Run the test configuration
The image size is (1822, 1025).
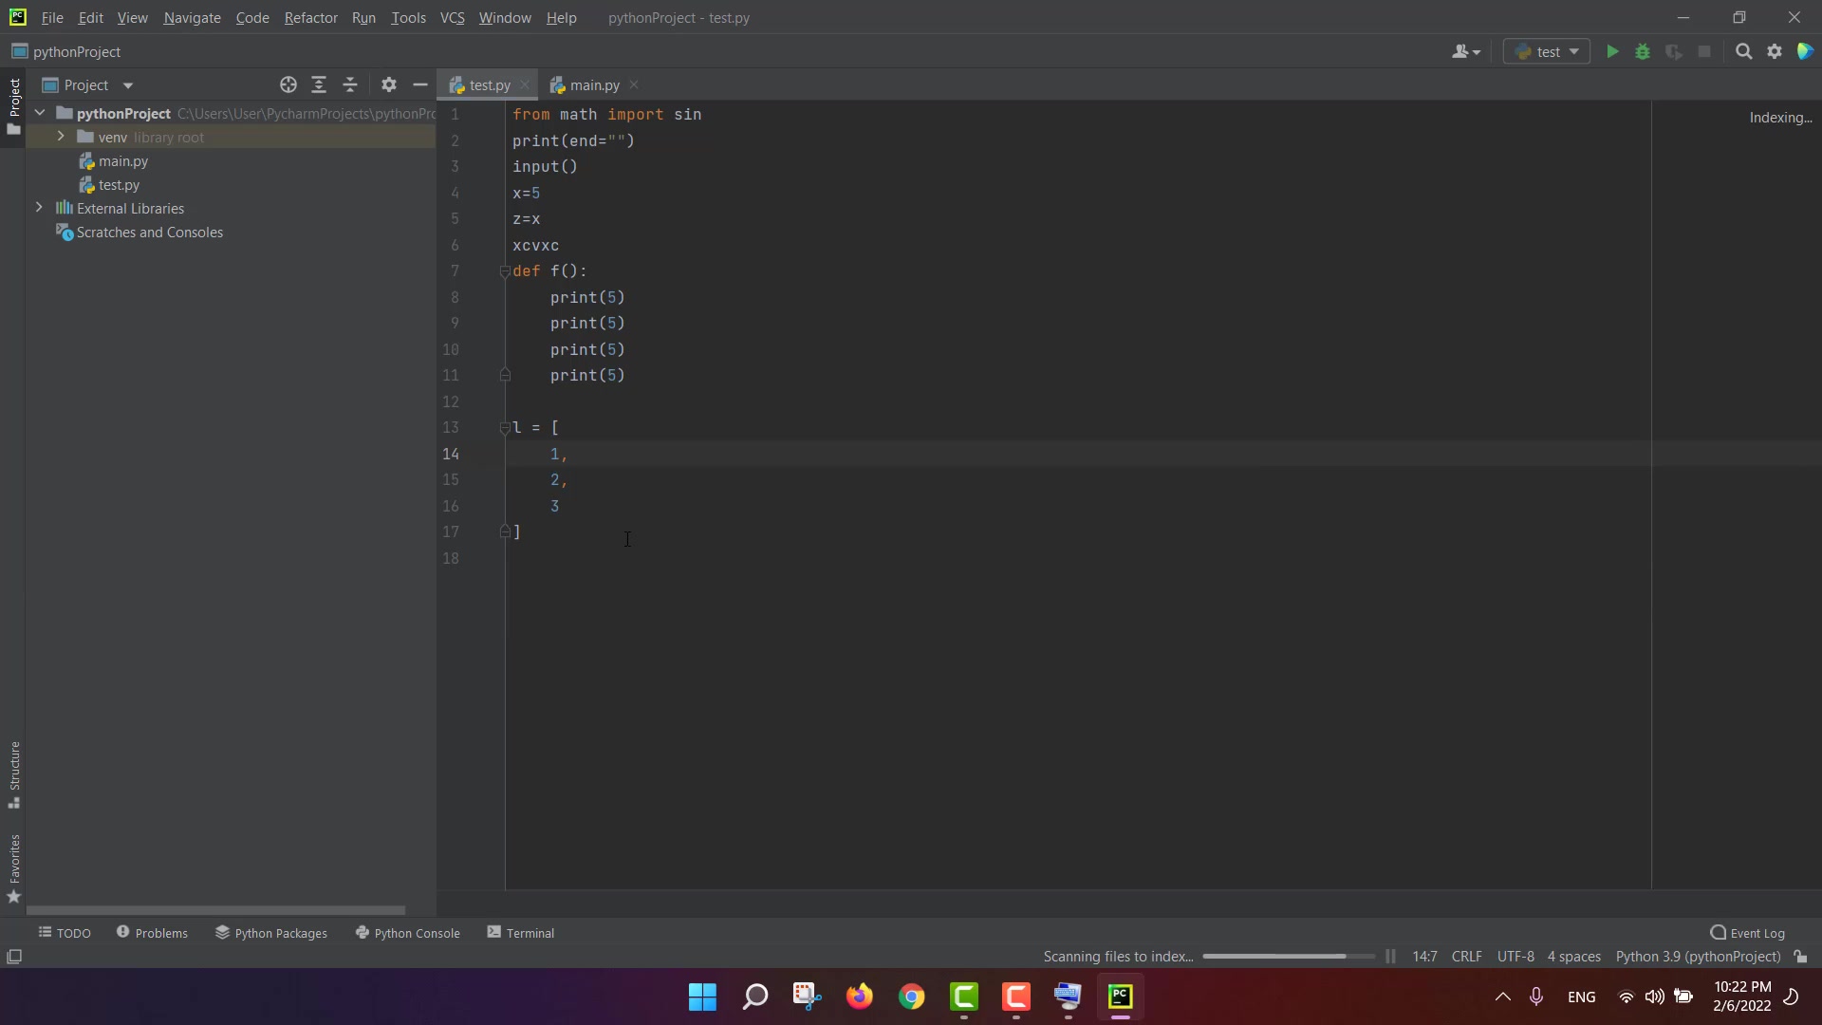1612,52
